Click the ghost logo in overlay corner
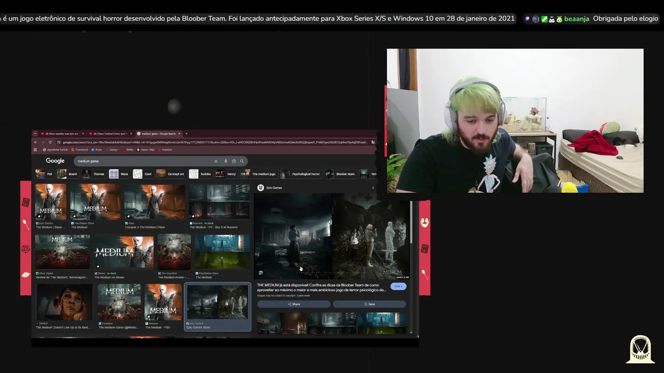Image resolution: width=664 pixels, height=373 pixels. coord(641,349)
